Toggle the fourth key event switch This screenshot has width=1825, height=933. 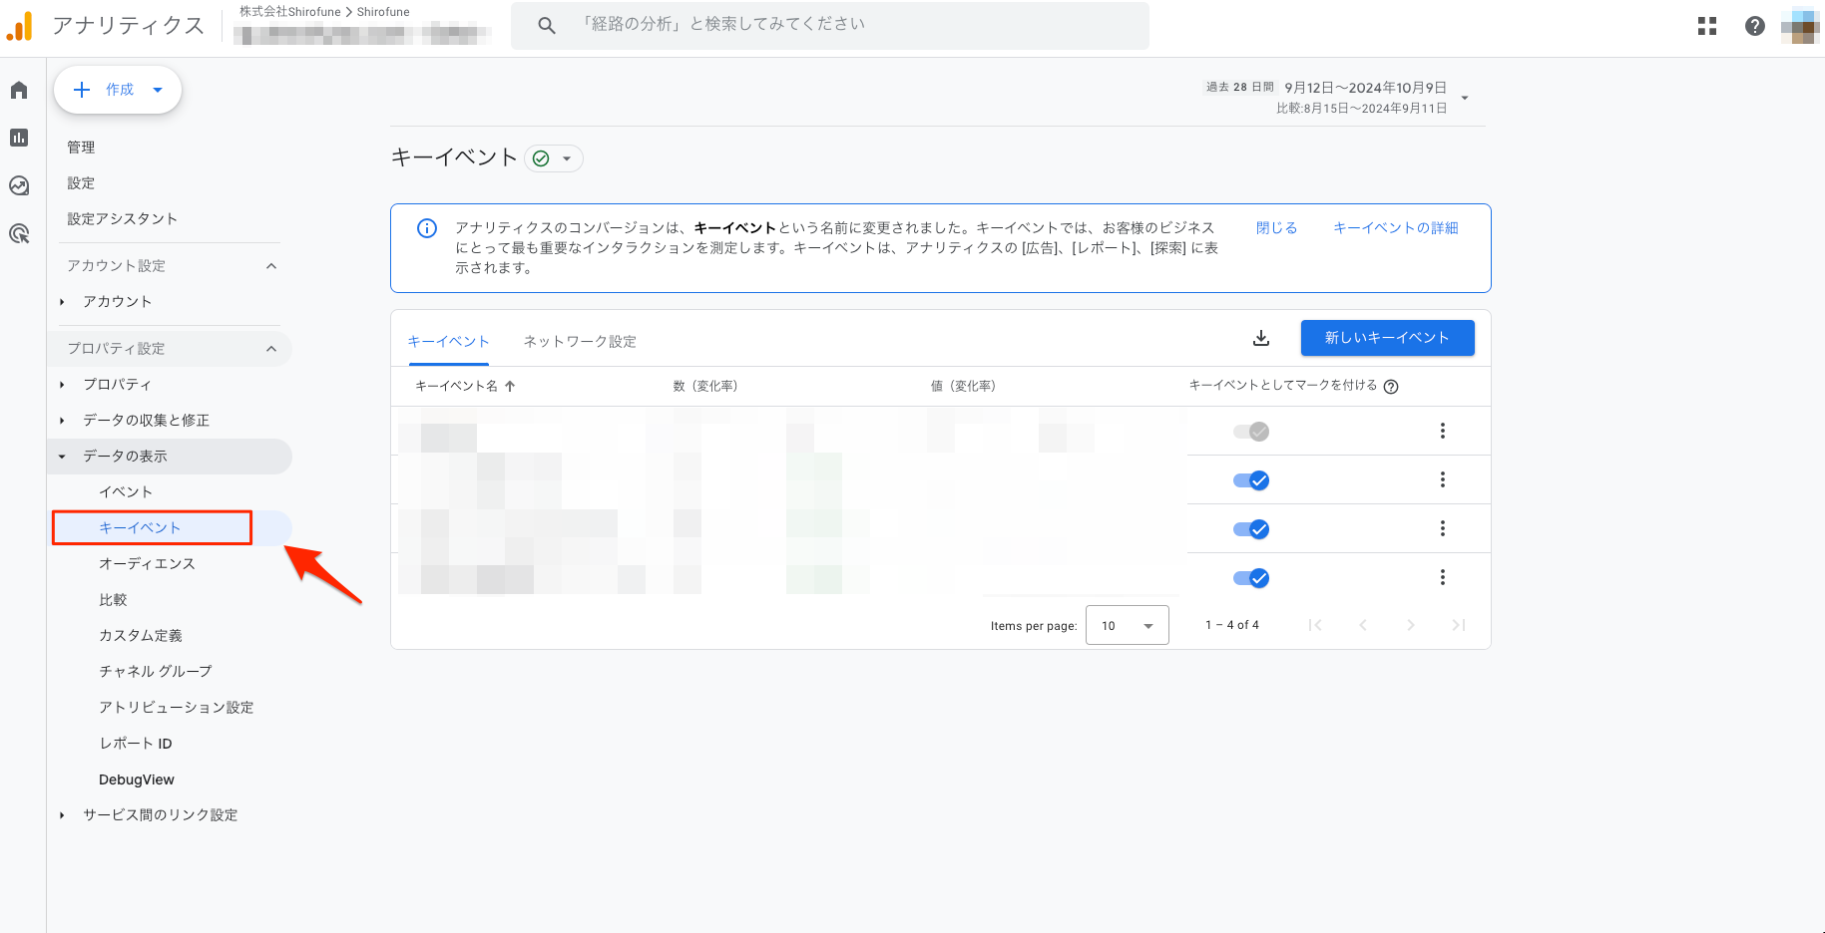click(x=1251, y=578)
